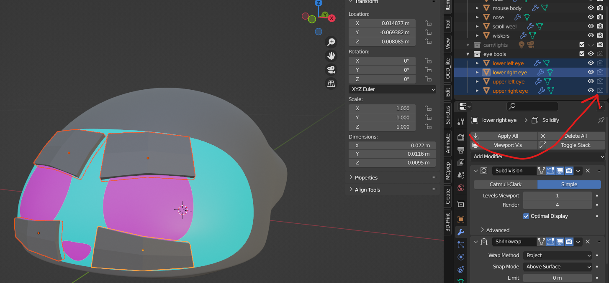This screenshot has height=283, width=609.
Task: Open the Sanctus sidebar tab
Action: [x=448, y=115]
